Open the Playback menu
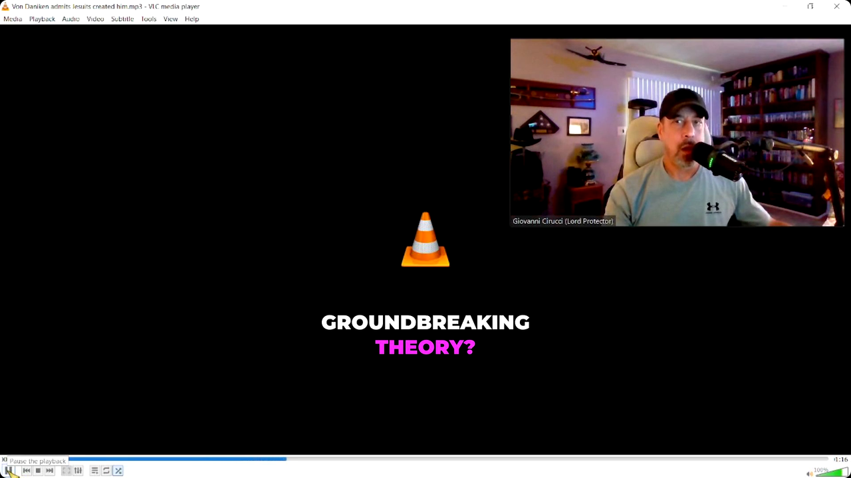Screen dimensions: 851x478 click(42, 19)
